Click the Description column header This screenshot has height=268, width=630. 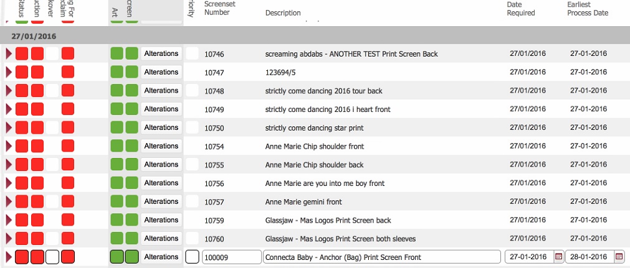283,13
